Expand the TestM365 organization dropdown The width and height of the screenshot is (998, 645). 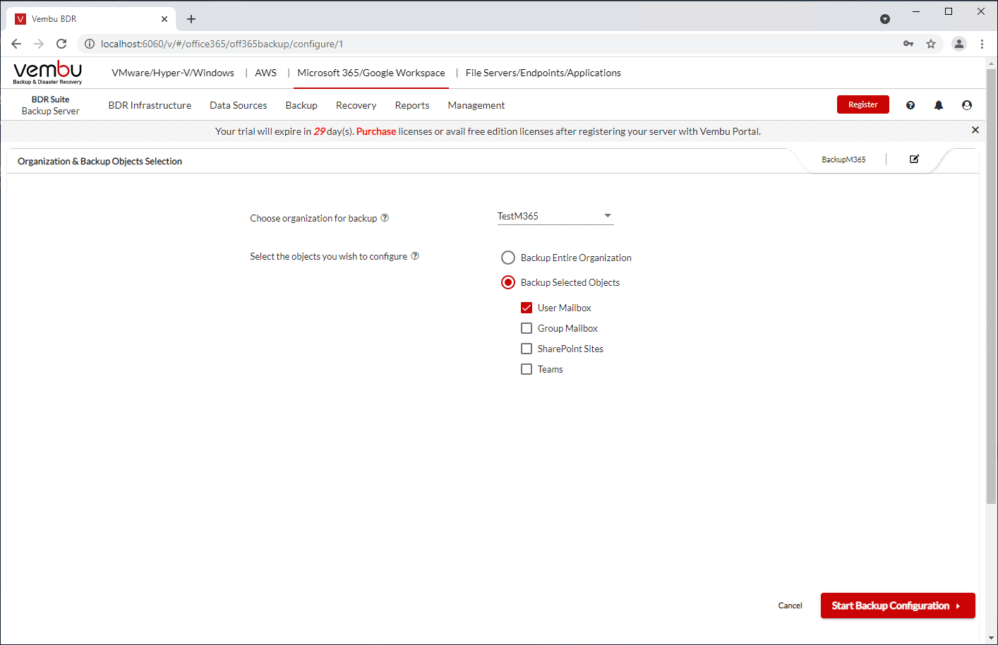point(555,216)
